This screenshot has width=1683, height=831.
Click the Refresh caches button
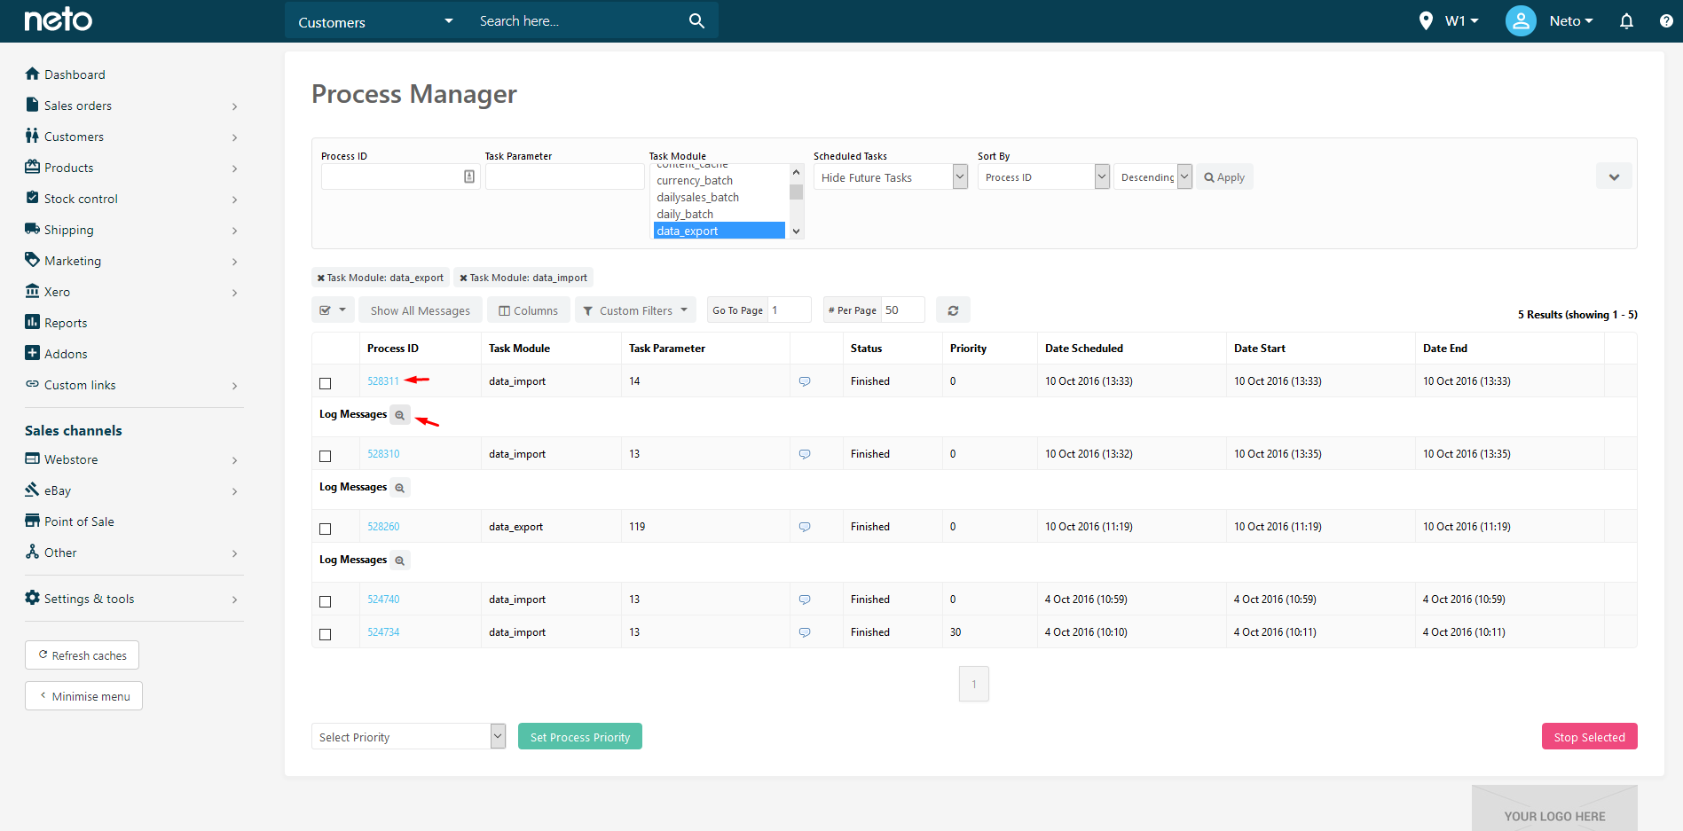click(x=82, y=655)
